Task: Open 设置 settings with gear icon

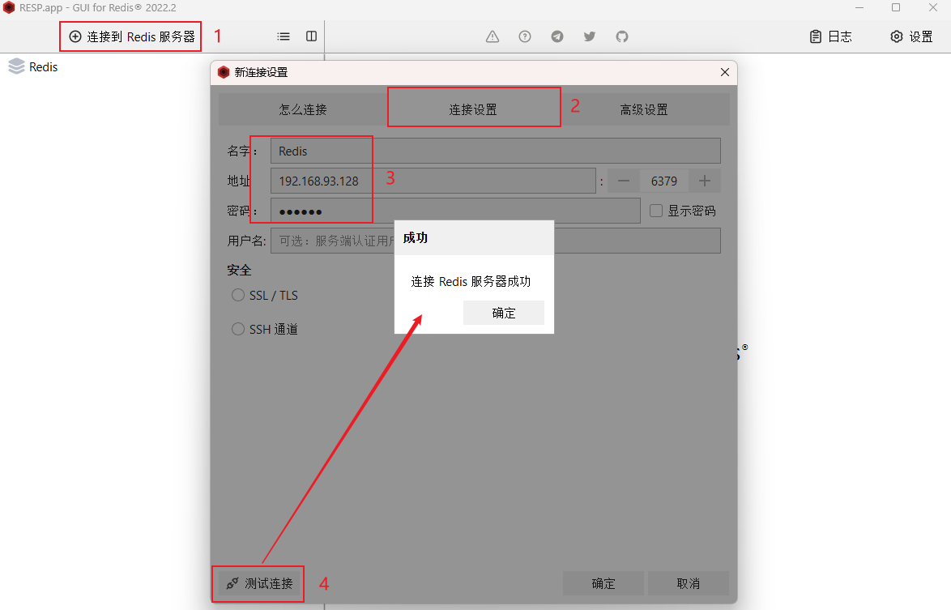Action: pyautogui.click(x=911, y=36)
